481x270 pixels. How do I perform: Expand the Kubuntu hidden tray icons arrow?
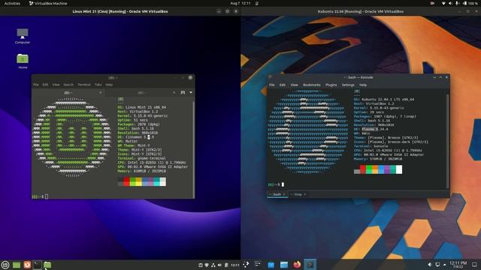[x=444, y=265]
